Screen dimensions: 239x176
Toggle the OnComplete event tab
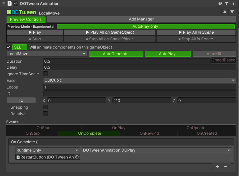click(x=89, y=133)
